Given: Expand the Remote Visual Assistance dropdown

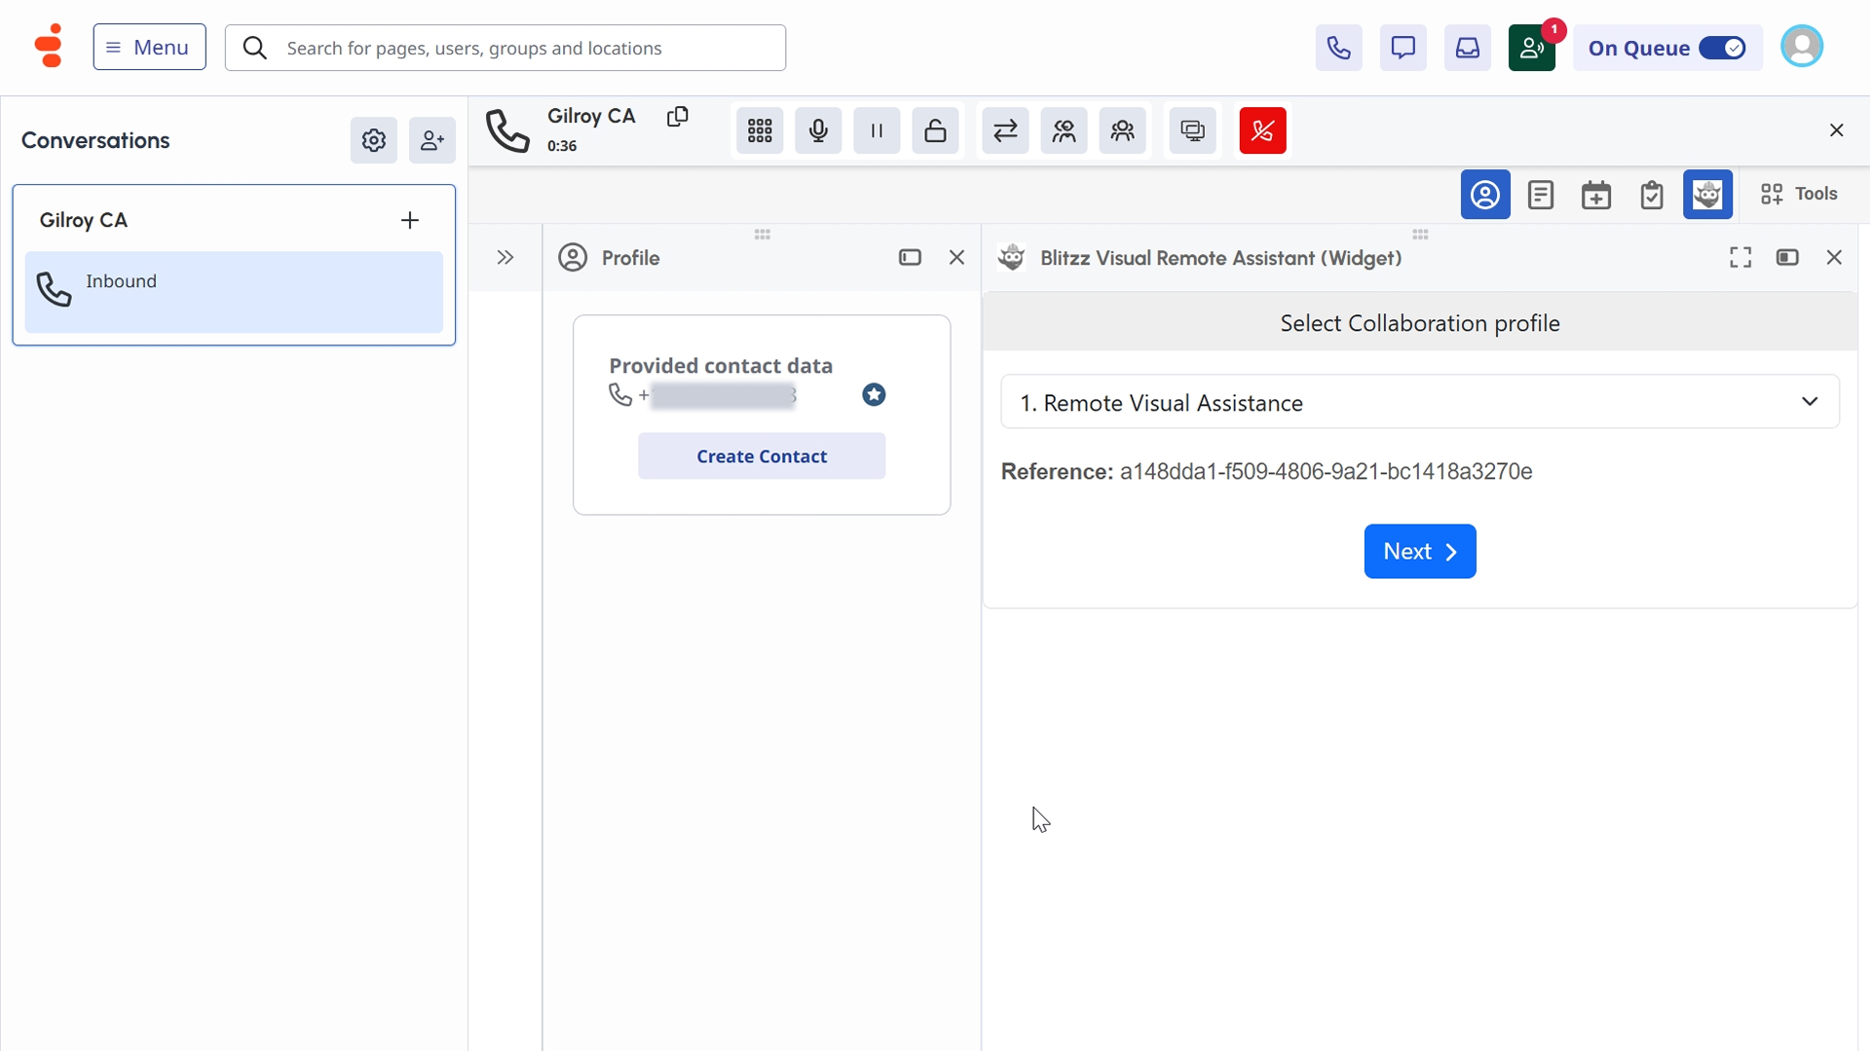Looking at the screenshot, I should (1419, 402).
